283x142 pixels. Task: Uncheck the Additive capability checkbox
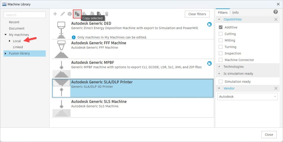point(221,27)
